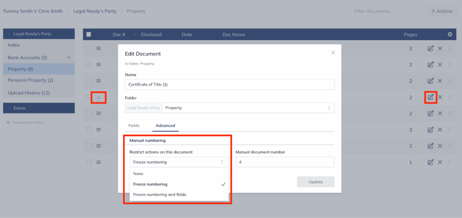Click plus icon next to Bank Accounts
The width and height of the screenshot is (462, 218).
coord(69,58)
